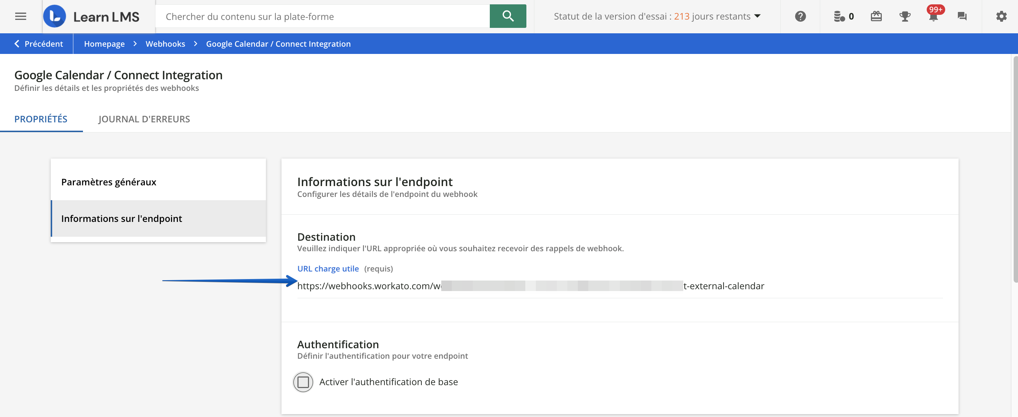Click the Learn LMS logo
The height and width of the screenshot is (417, 1018).
click(91, 16)
